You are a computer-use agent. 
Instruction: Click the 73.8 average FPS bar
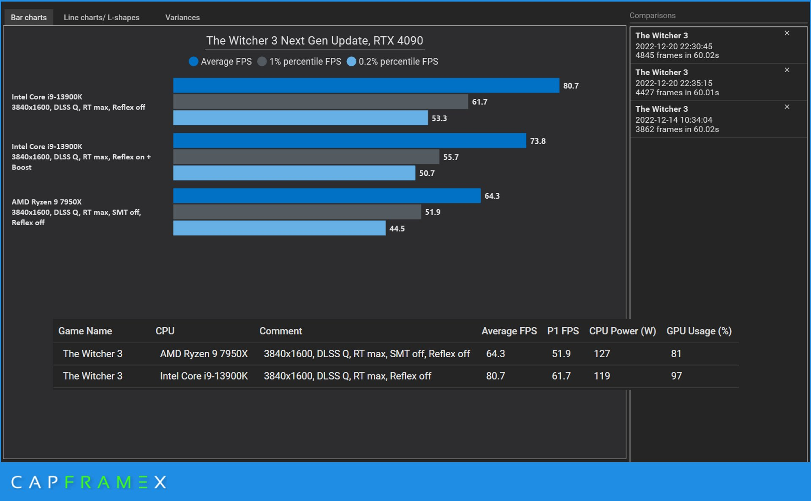[349, 141]
